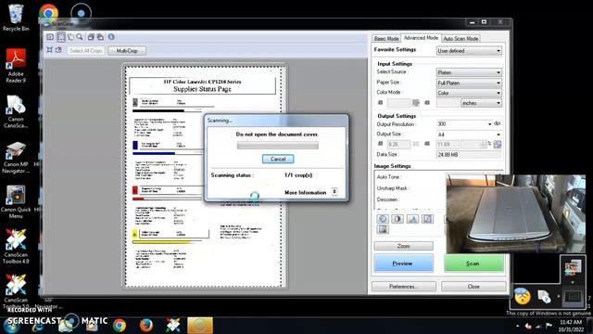Viewport: 593px width, 334px height.
Task: Click the Data Size 24.88 MB field
Action: pos(469,155)
